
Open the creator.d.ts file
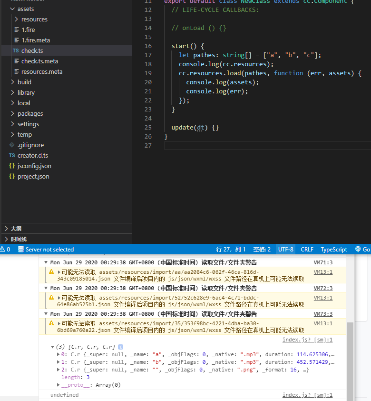click(x=33, y=155)
